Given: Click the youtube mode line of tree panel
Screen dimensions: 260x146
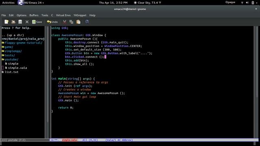Looking at the screenshot, I should click(x=25, y=140).
